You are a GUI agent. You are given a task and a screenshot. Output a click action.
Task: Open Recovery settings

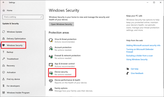coord(11,66)
